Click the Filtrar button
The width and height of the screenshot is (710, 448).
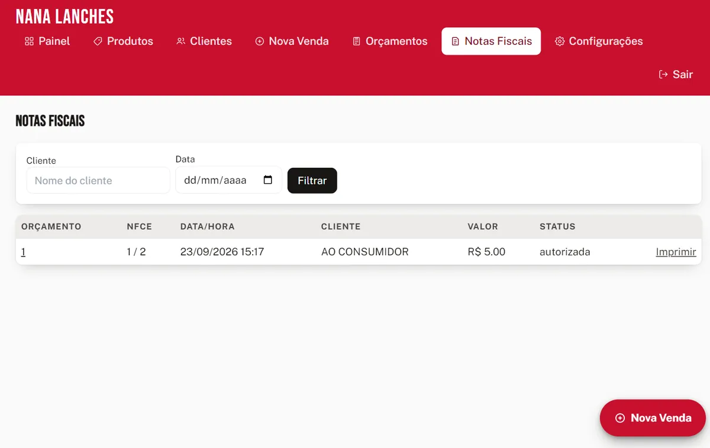(312, 181)
